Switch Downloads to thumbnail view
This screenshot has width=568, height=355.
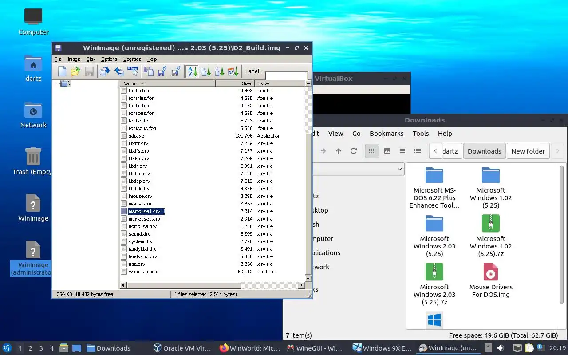coord(387,151)
